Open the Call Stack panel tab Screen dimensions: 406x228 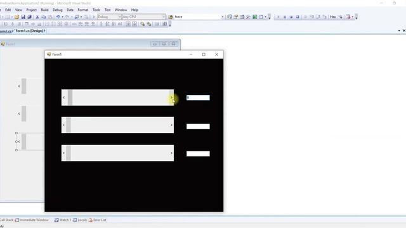click(x=6, y=220)
